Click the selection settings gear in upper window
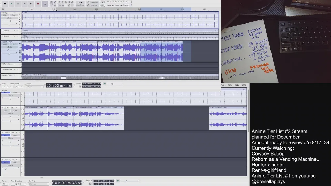The width and height of the screenshot is (331, 186). [x=80, y=87]
